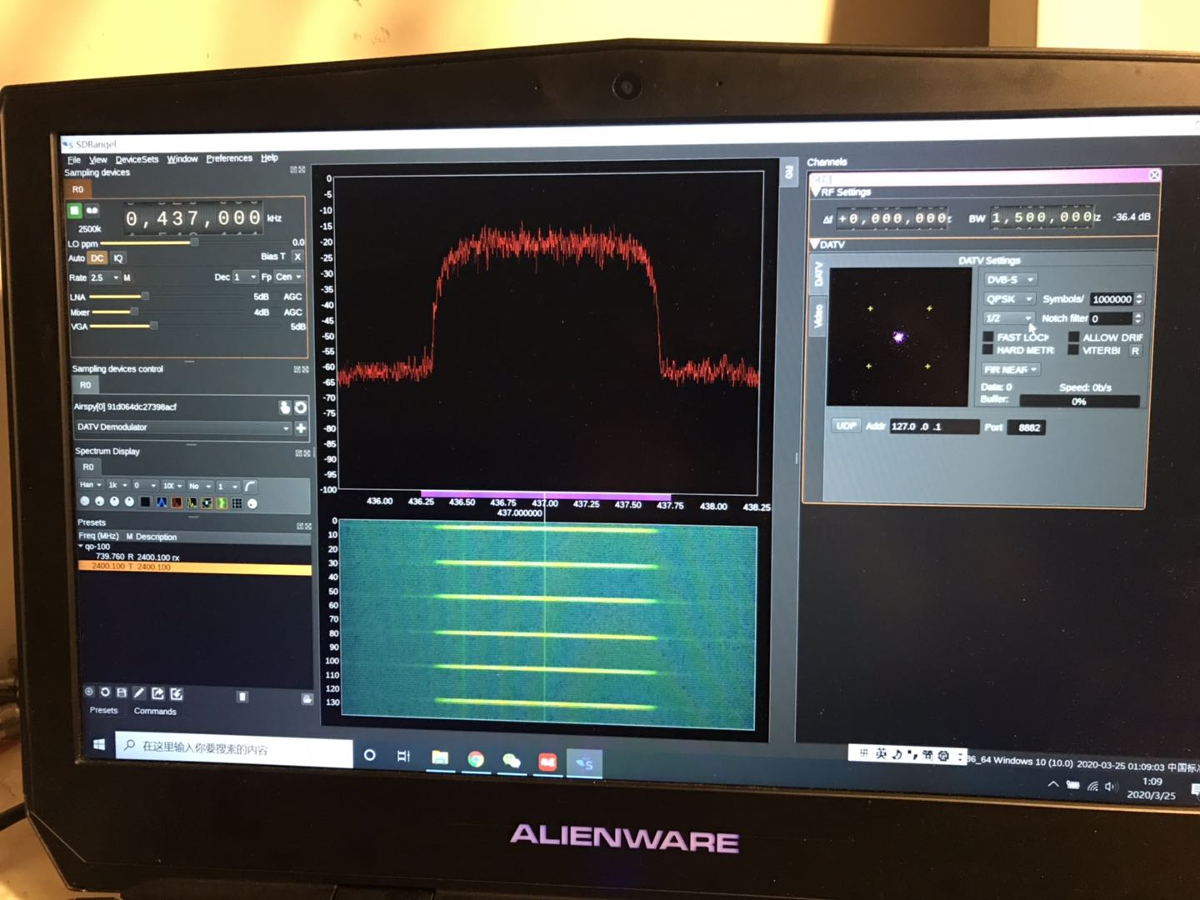Open the DeviceSets menu
Viewport: 1200px width, 900px height.
pyautogui.click(x=137, y=159)
